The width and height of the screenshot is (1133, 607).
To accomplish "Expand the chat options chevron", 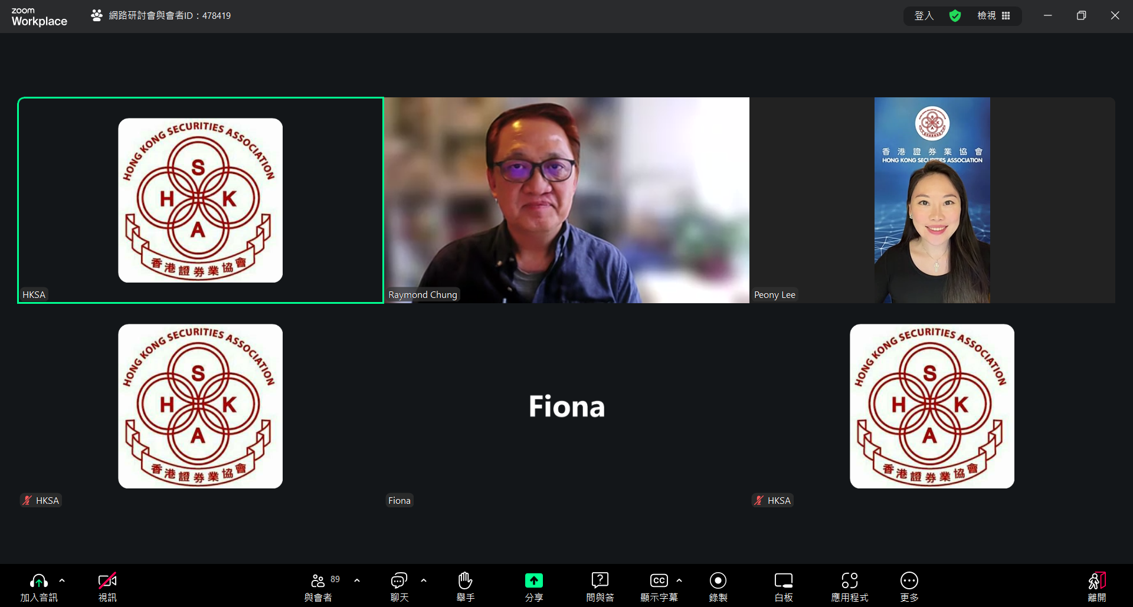I will (x=424, y=580).
